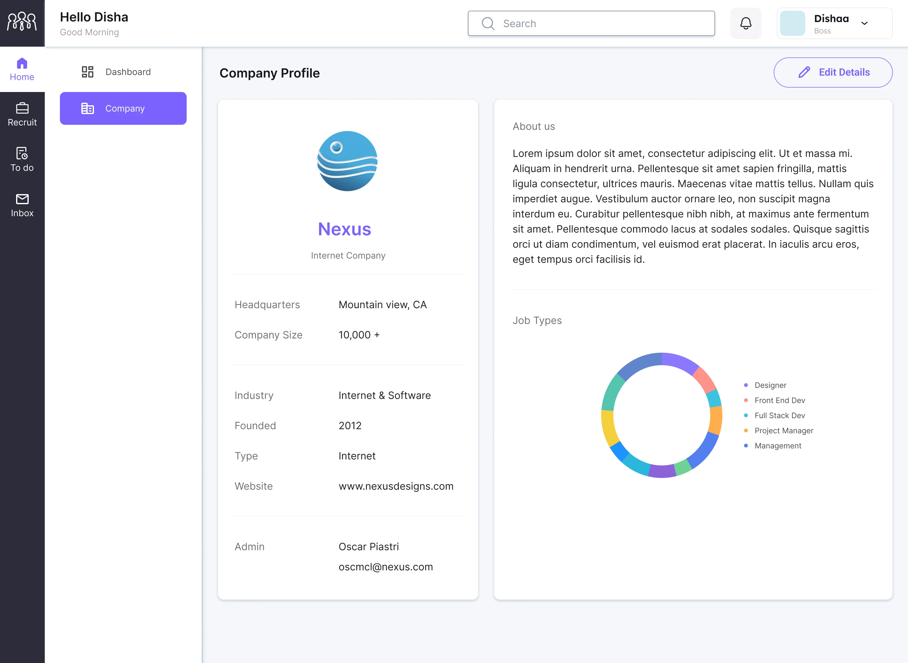
Task: Click the Edit Details button
Action: click(x=833, y=72)
